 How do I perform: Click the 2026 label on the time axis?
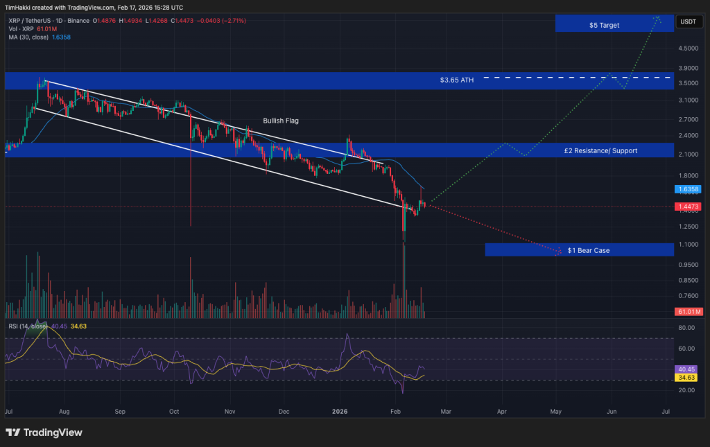[339, 411]
